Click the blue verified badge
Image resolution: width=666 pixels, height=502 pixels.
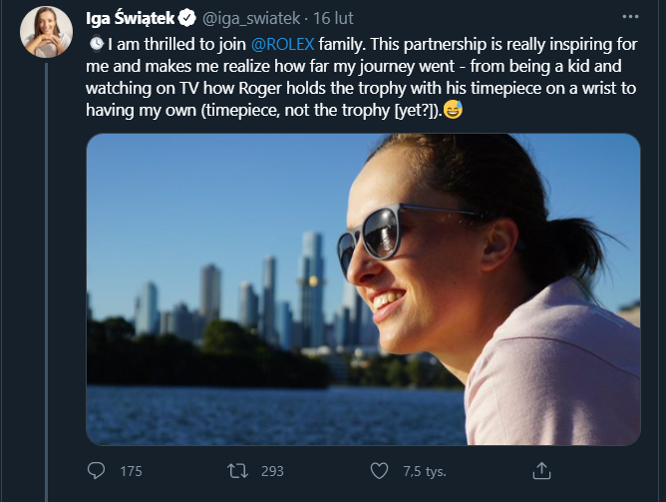click(185, 17)
